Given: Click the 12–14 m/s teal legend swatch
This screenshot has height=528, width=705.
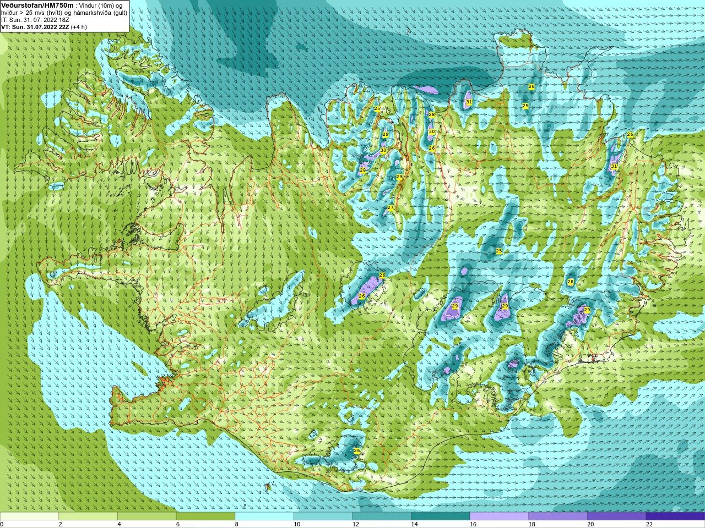Looking at the screenshot, I should pyautogui.click(x=382, y=516).
